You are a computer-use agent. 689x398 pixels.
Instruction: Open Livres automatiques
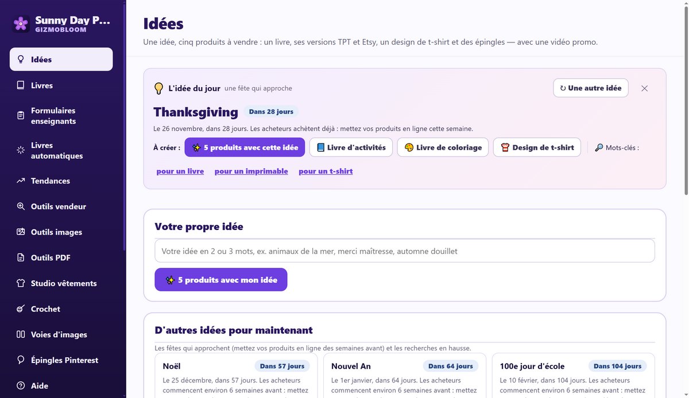pyautogui.click(x=61, y=150)
